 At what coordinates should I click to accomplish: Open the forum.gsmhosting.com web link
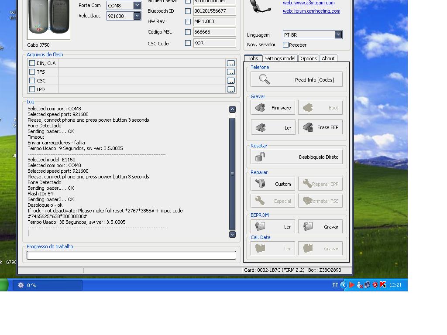(x=311, y=11)
